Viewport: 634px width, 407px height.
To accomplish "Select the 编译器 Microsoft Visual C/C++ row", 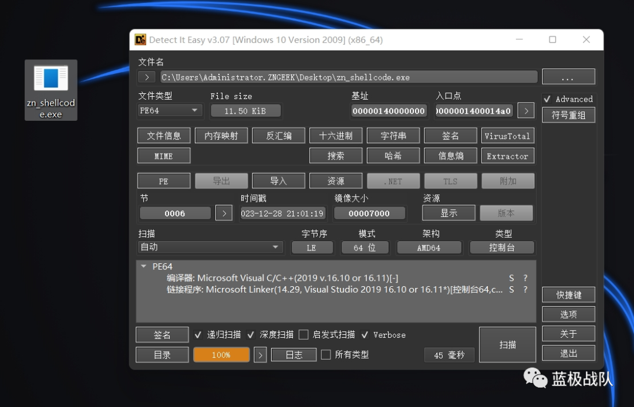I will point(336,278).
